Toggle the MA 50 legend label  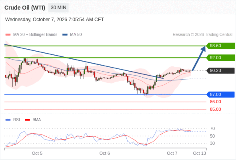(x=76, y=35)
